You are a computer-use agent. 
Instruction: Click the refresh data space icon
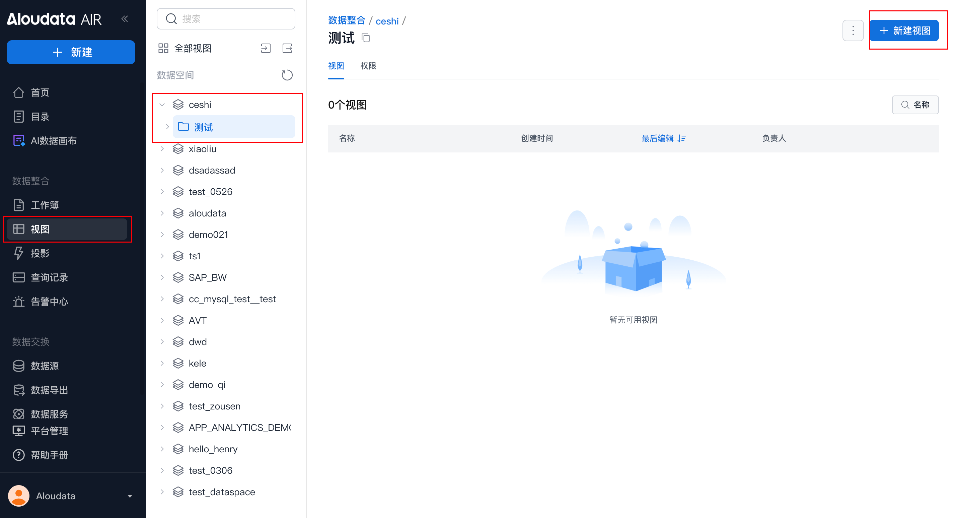(x=287, y=75)
